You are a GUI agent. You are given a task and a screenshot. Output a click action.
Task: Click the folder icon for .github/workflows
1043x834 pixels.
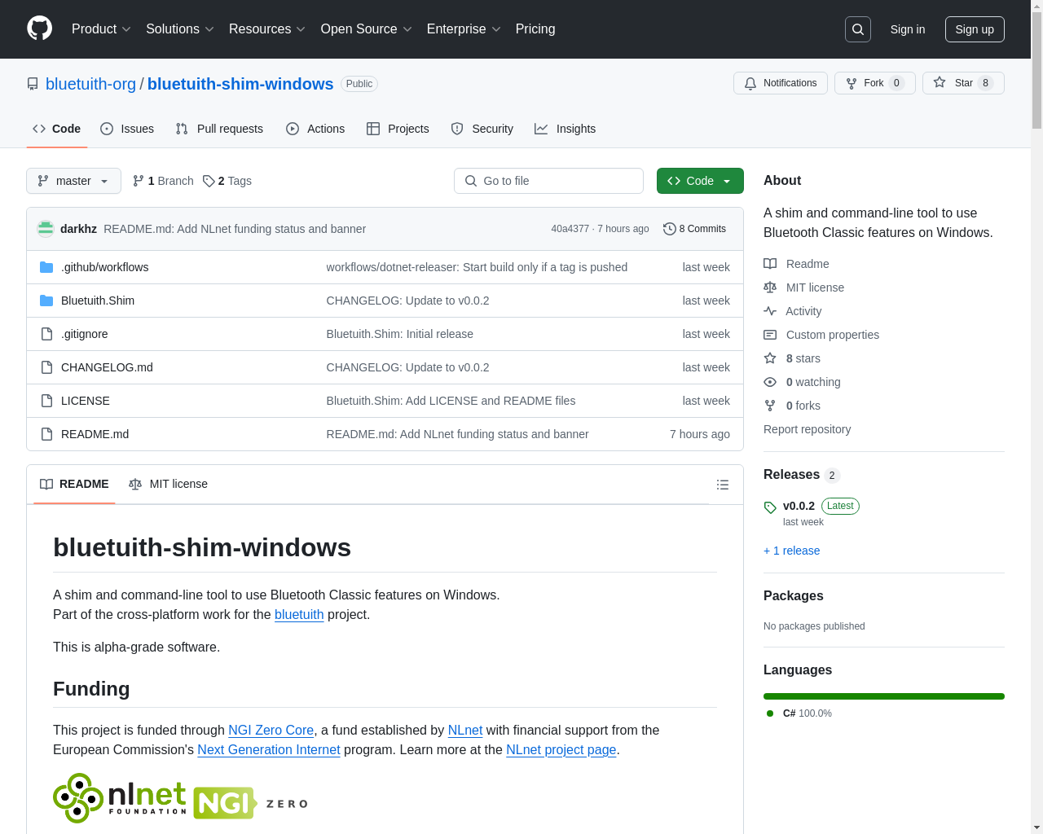[46, 267]
